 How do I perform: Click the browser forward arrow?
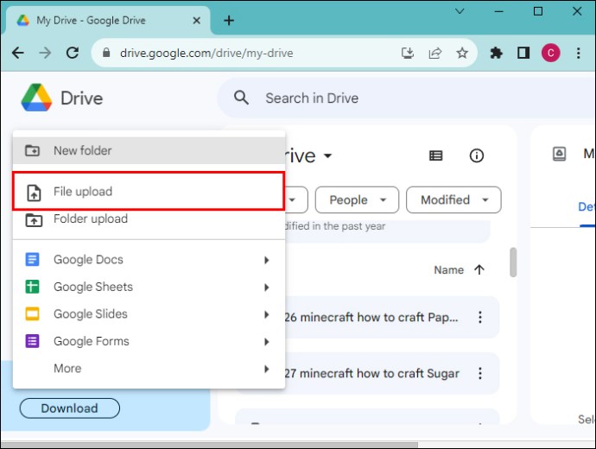[x=45, y=53]
